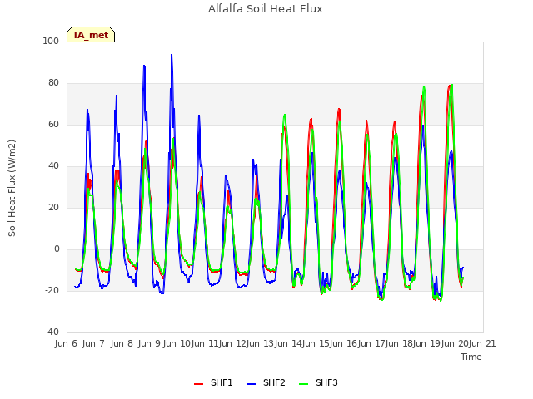Click the Time axis label
533x399 pixels.
471,357
